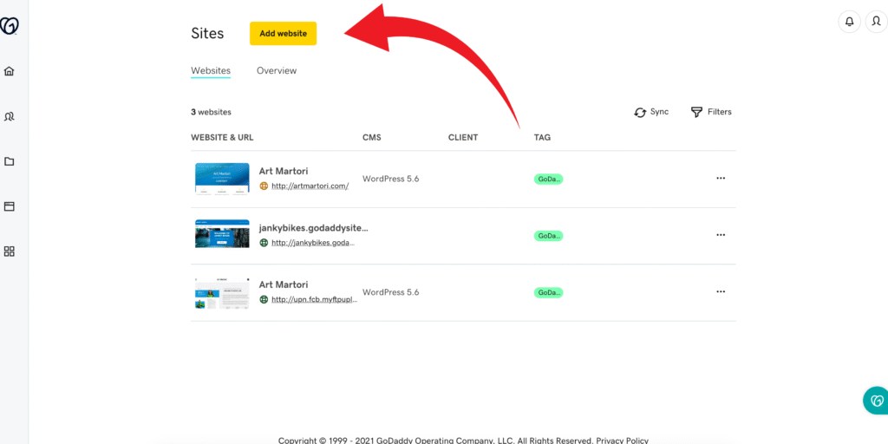888x444 pixels.
Task: Click the WEBSITE & URL column header
Action: 222,137
